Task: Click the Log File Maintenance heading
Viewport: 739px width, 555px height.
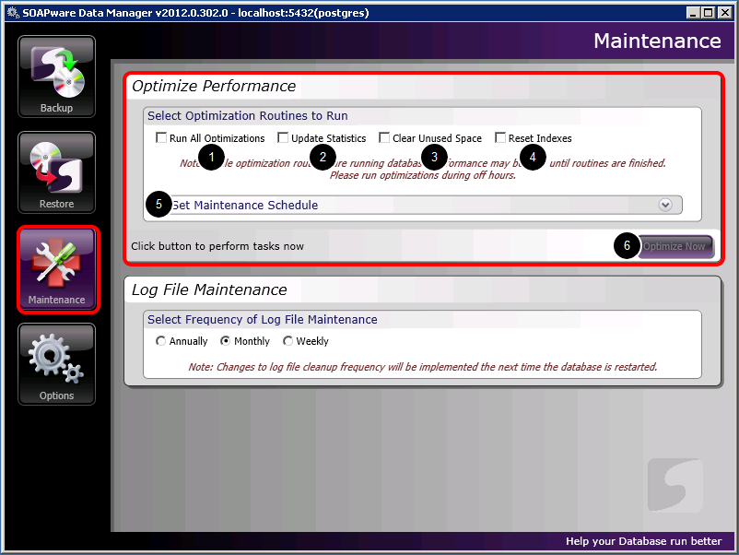Action: pyautogui.click(x=209, y=289)
